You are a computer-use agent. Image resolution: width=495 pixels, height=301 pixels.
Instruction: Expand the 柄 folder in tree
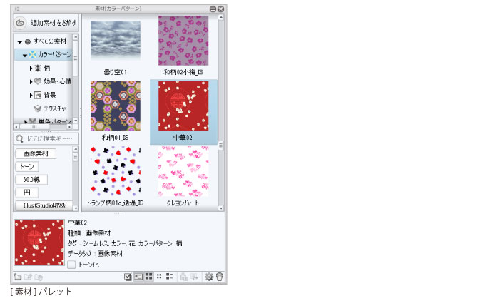(x=31, y=68)
